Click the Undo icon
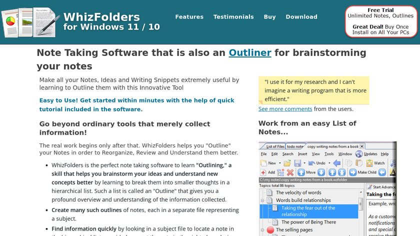Screen dimensions: 420x236 coord(311,163)
